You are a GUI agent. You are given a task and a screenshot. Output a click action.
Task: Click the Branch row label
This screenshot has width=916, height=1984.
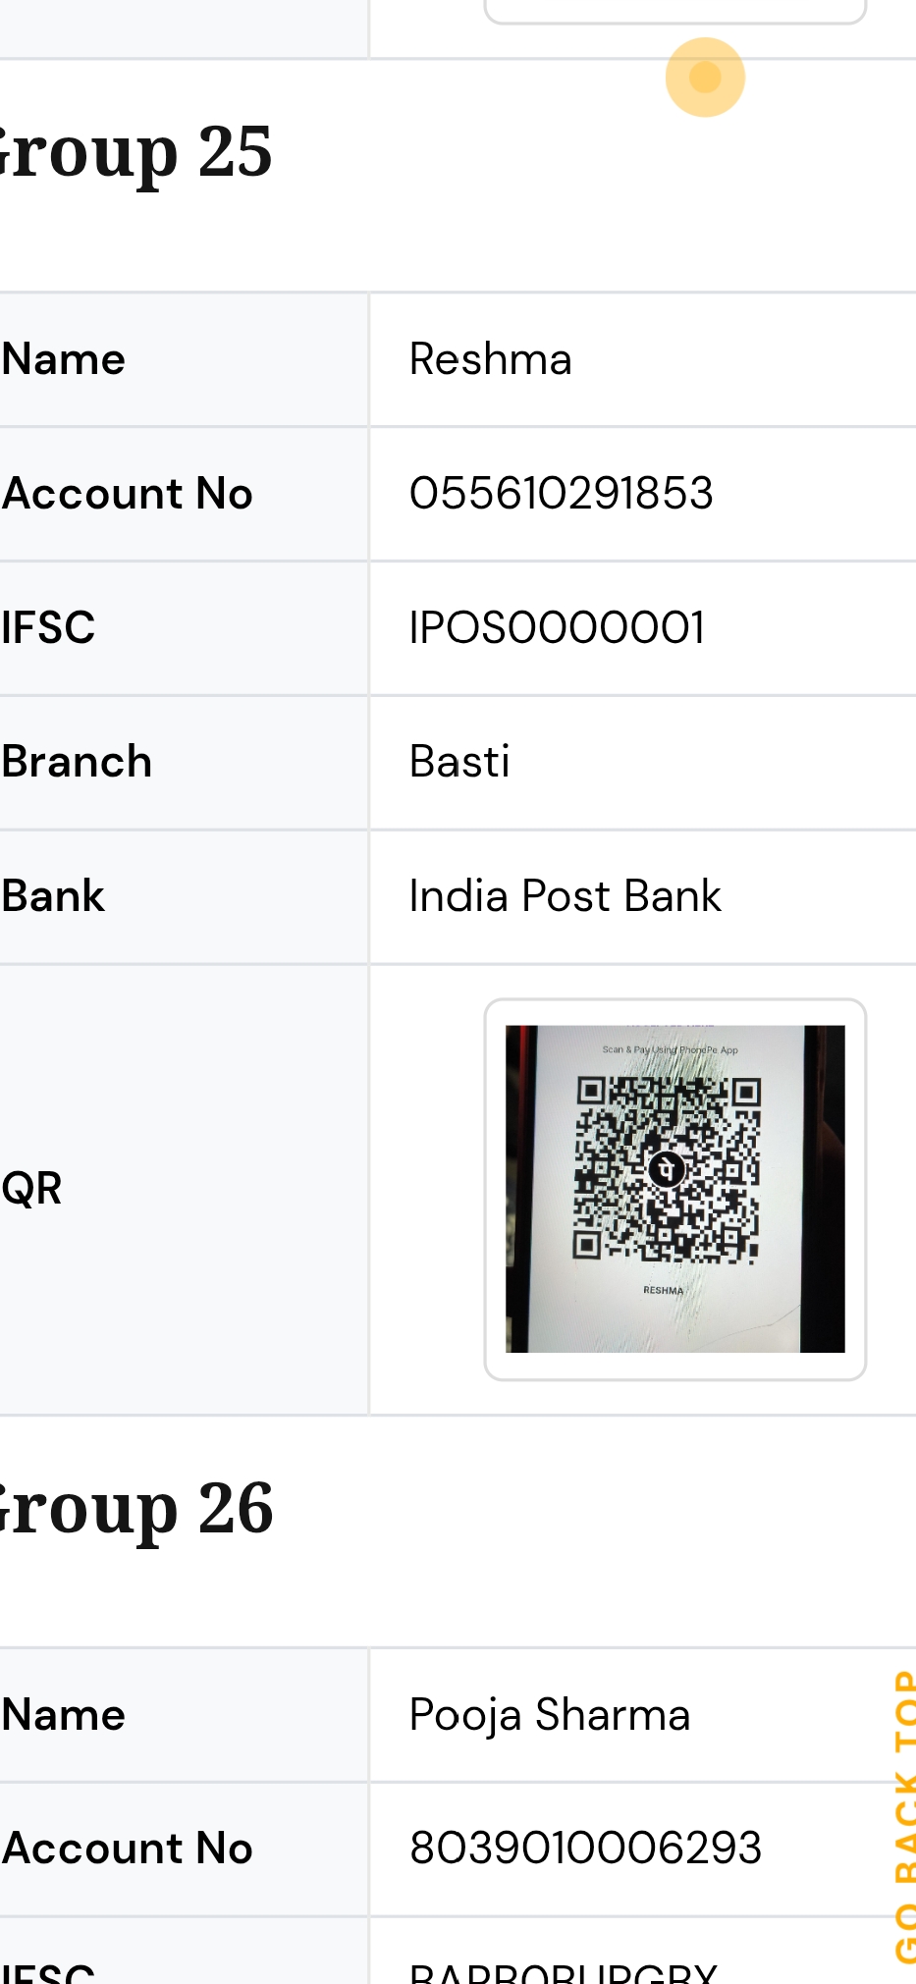click(77, 763)
